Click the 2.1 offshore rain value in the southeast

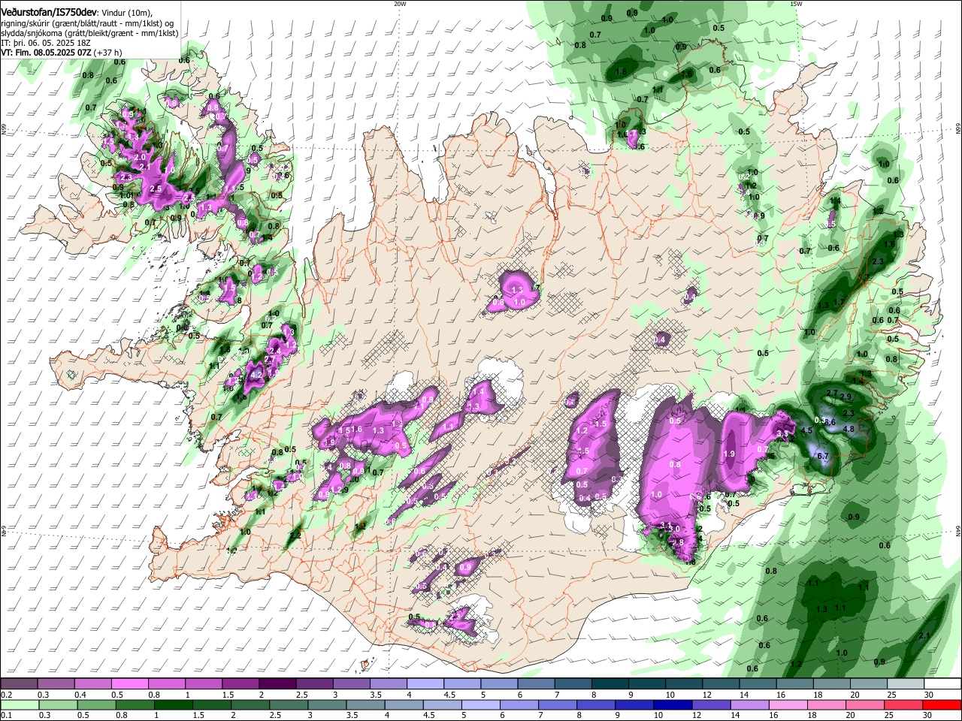tap(924, 635)
